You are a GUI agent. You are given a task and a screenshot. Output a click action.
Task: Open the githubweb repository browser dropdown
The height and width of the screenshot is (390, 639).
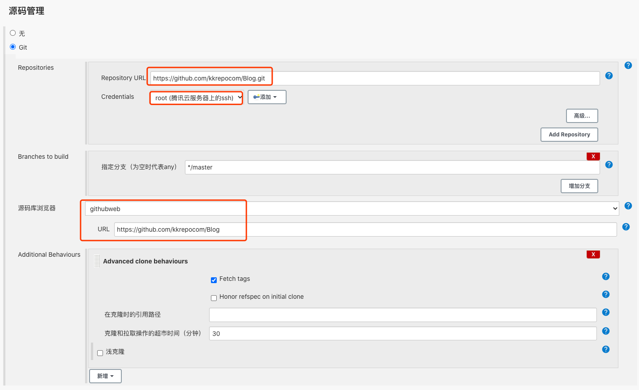pyautogui.click(x=352, y=208)
